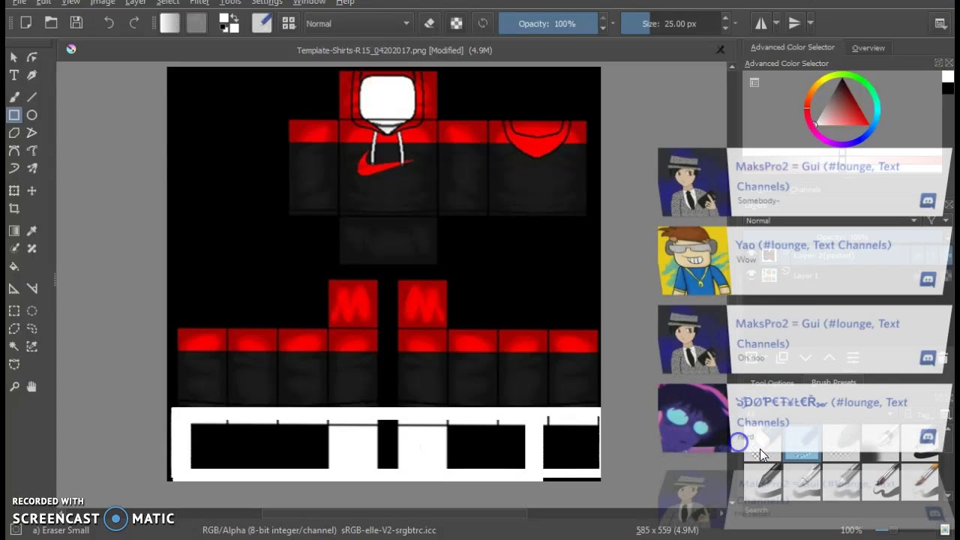Save the document
Screen dimensions: 960x540
[x=76, y=23]
